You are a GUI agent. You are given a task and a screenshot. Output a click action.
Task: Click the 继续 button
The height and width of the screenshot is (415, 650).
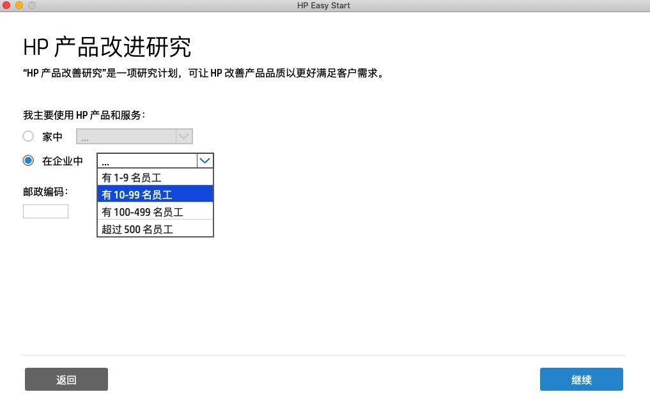pyautogui.click(x=581, y=379)
